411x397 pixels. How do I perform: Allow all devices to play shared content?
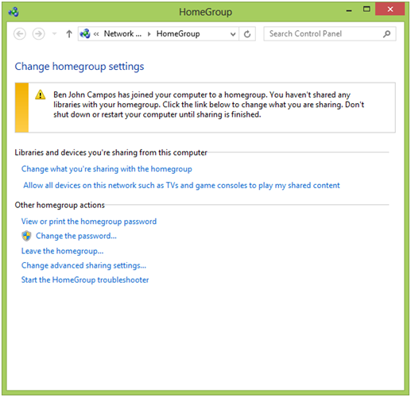click(x=181, y=185)
